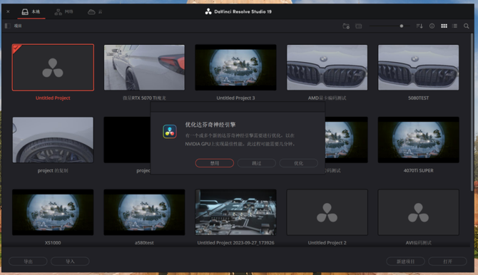
Task: Click the 禁用 (Disable) button in dialog
Action: tap(215, 163)
